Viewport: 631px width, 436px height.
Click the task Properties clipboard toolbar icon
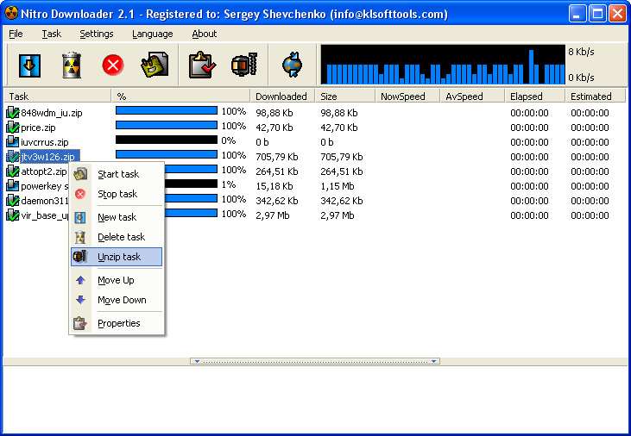coord(202,65)
